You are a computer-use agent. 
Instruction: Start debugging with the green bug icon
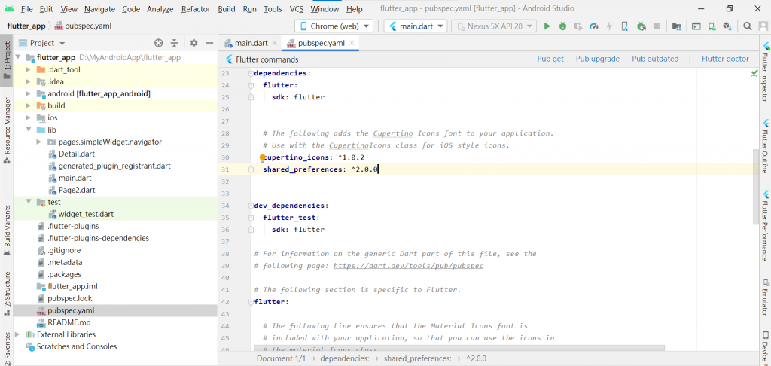562,26
